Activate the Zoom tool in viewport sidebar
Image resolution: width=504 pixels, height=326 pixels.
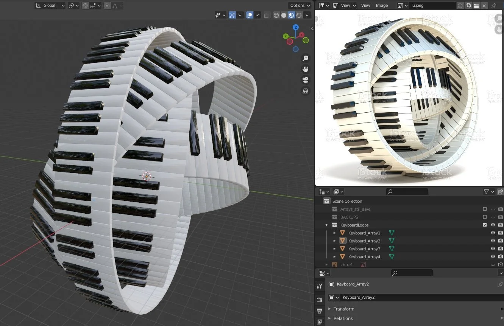pyautogui.click(x=305, y=58)
